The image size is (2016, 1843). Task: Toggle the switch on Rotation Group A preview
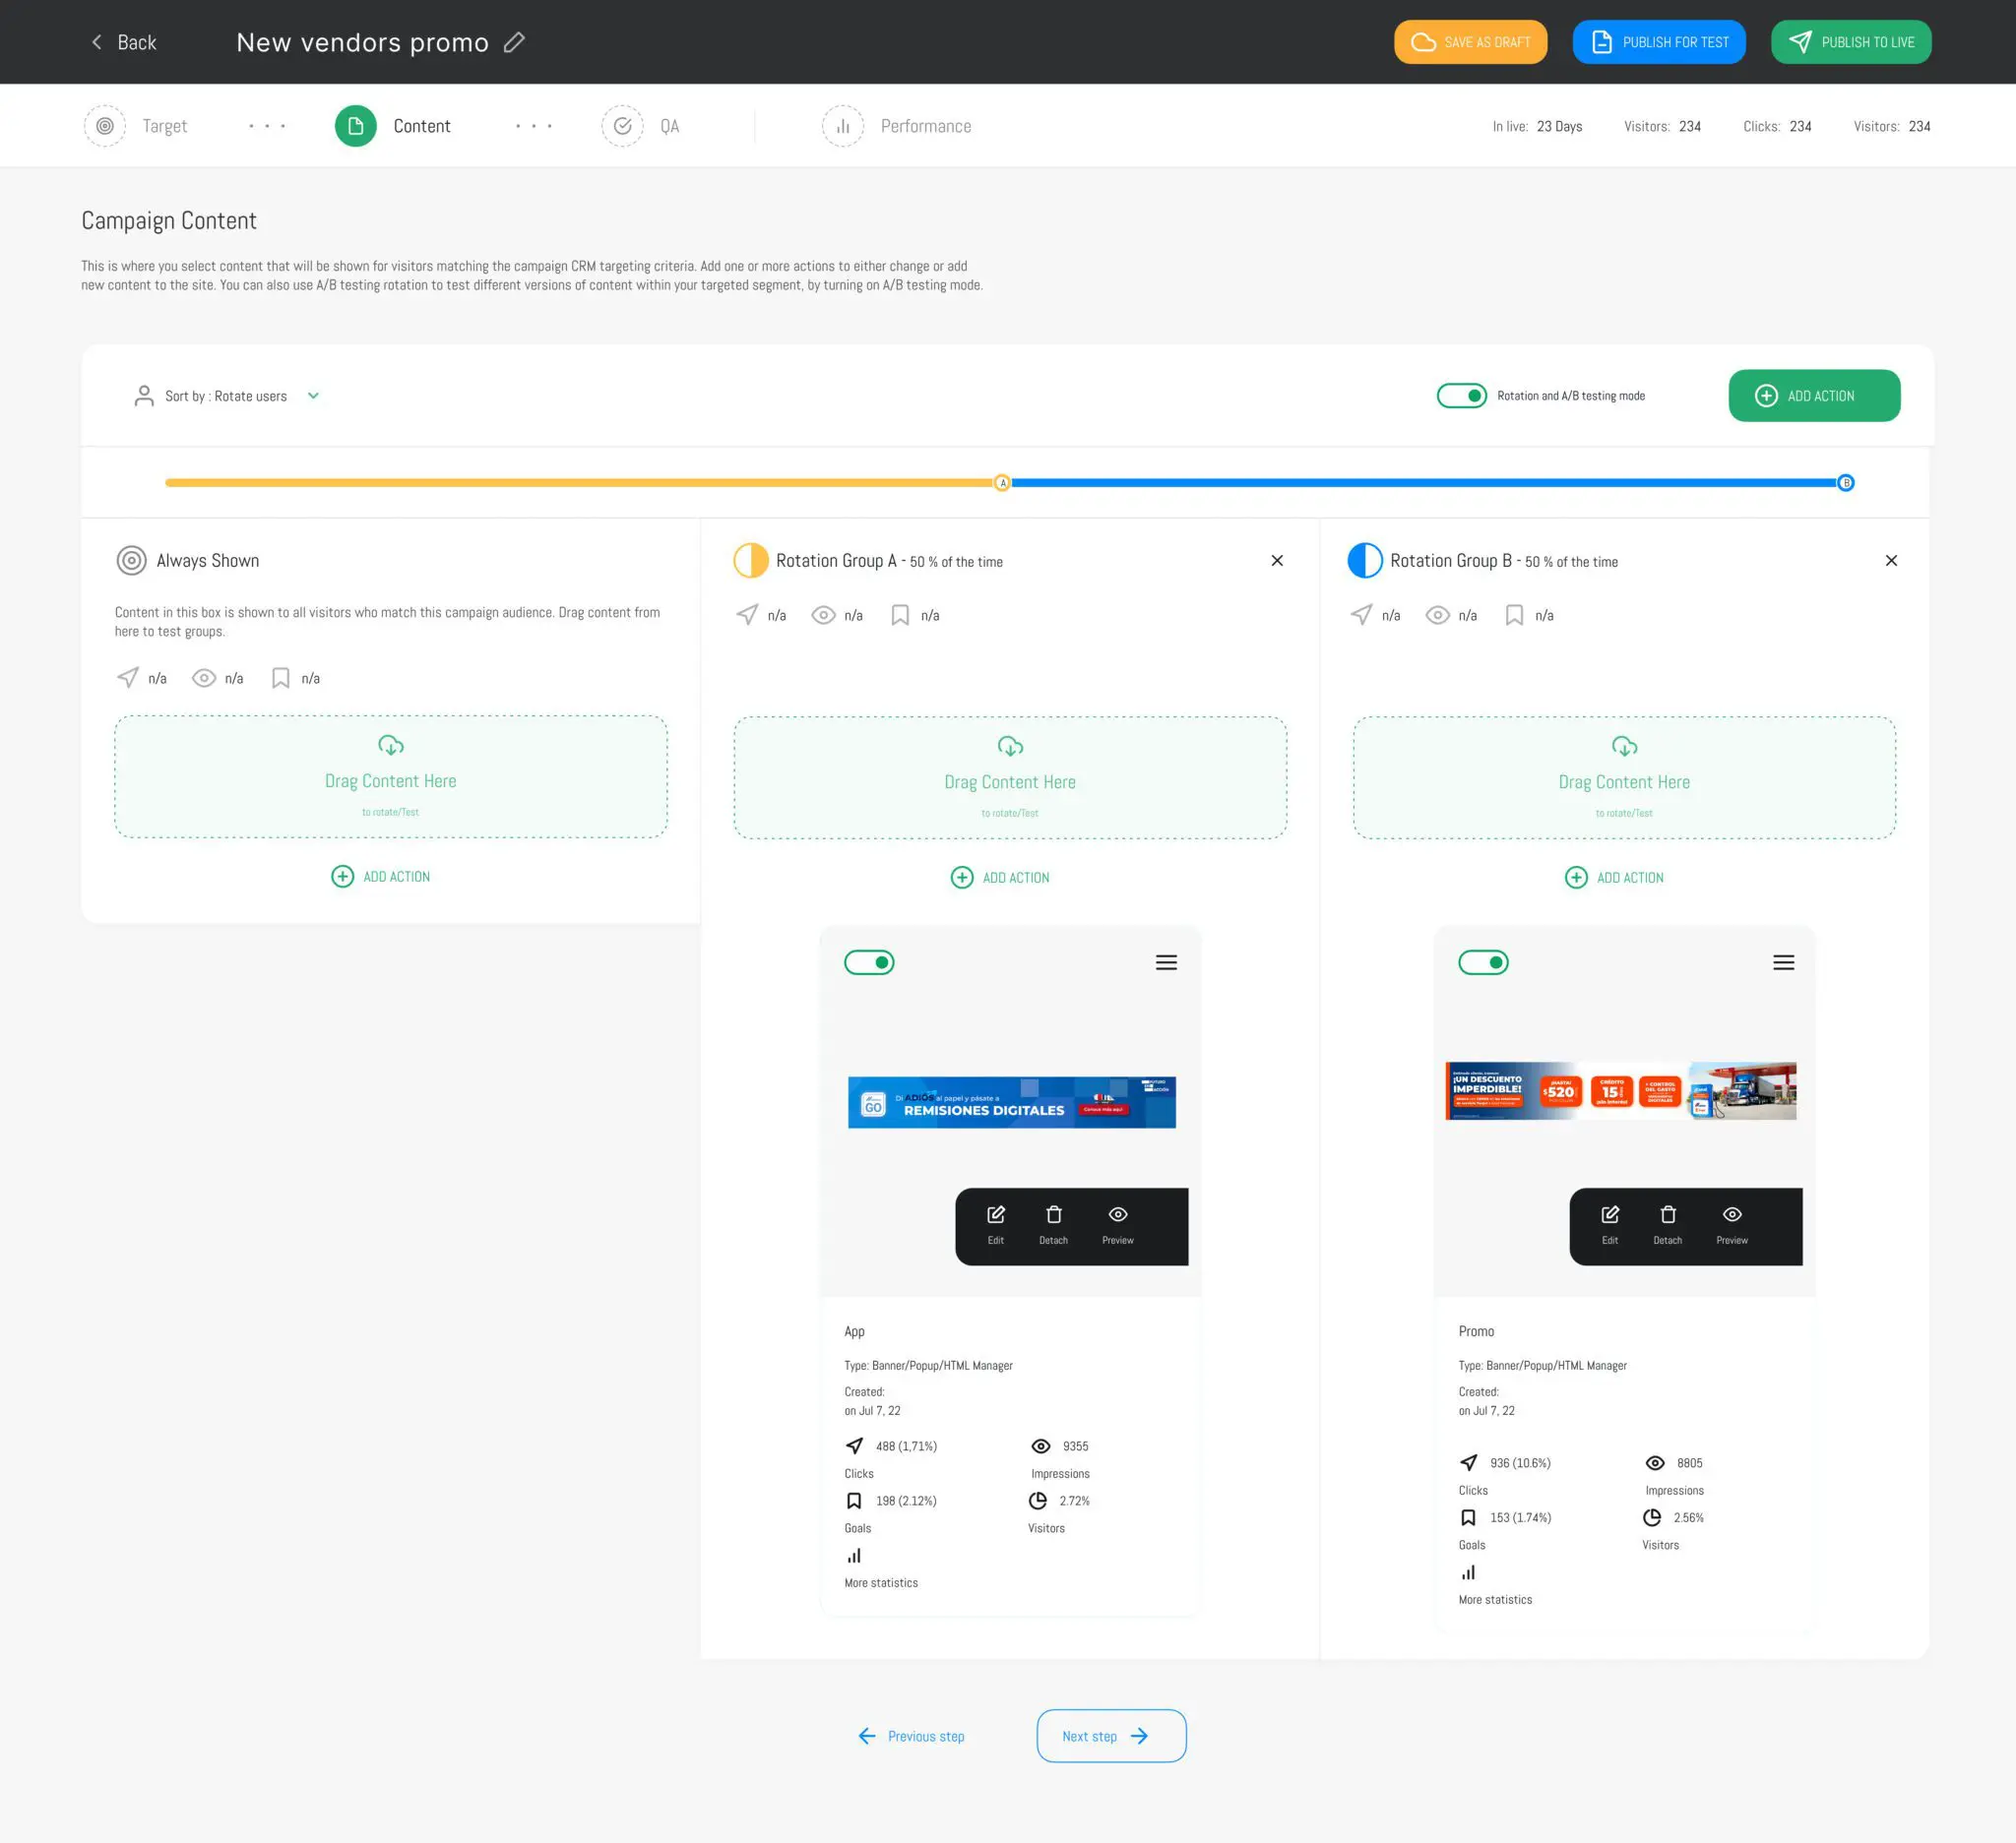[x=869, y=961]
